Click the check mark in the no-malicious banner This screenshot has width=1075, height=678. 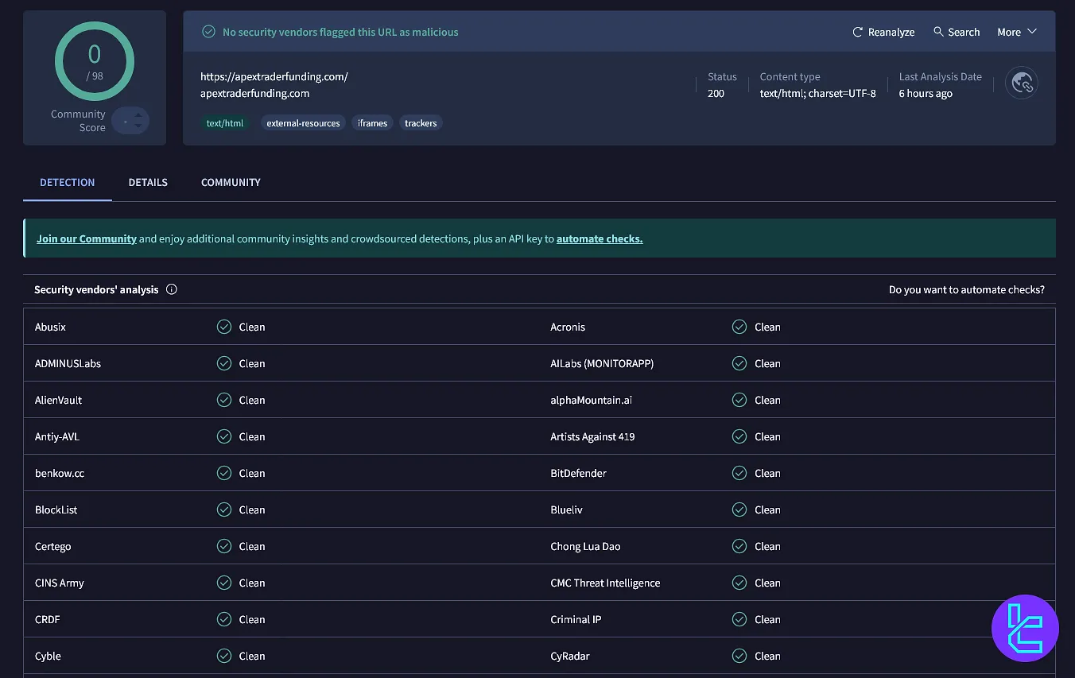point(208,31)
